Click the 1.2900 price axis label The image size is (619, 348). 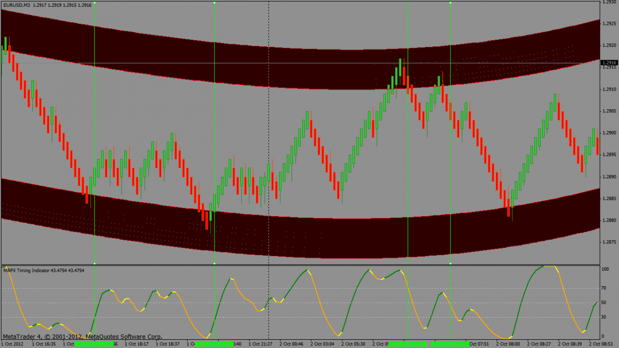tap(610, 132)
